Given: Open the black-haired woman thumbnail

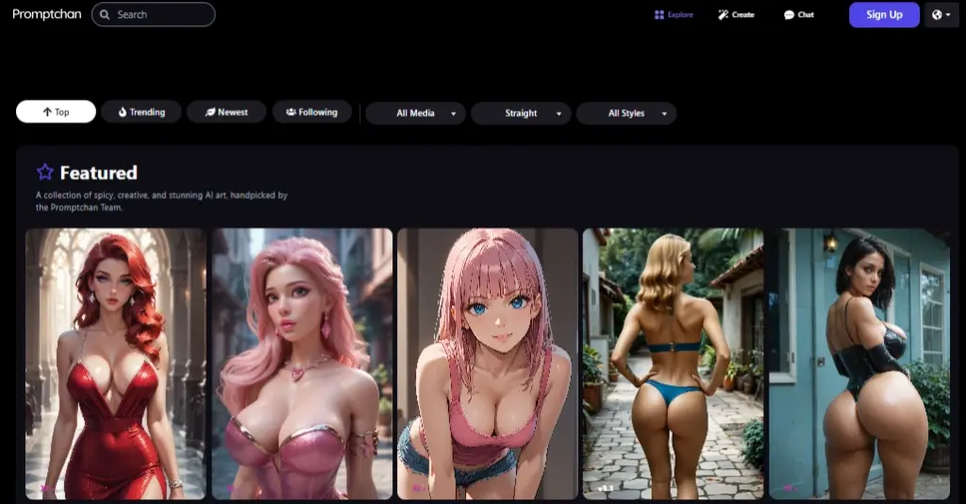Looking at the screenshot, I should pos(859,363).
